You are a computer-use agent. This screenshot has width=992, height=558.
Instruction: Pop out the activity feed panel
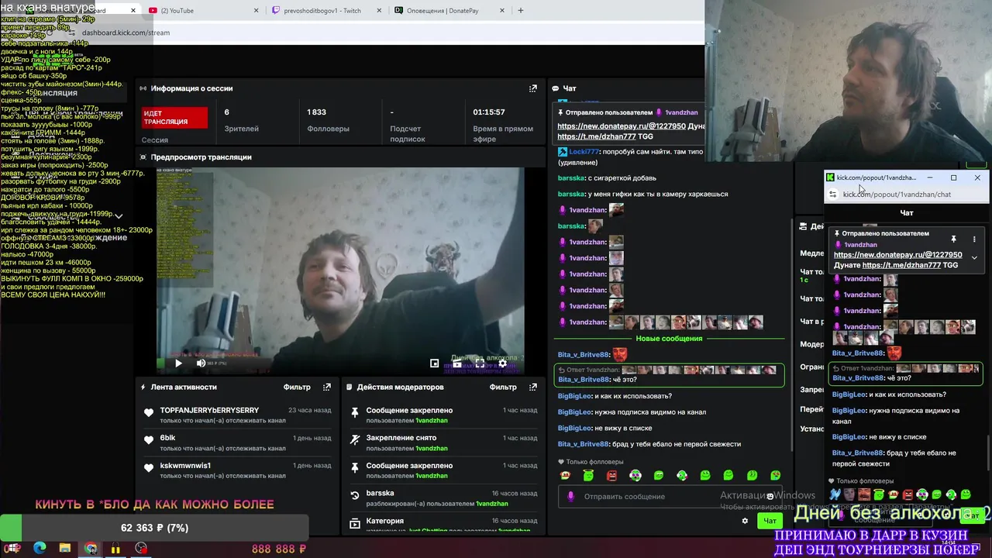[x=326, y=387]
